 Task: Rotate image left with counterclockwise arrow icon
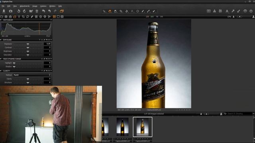pyautogui.click(x=19, y=11)
